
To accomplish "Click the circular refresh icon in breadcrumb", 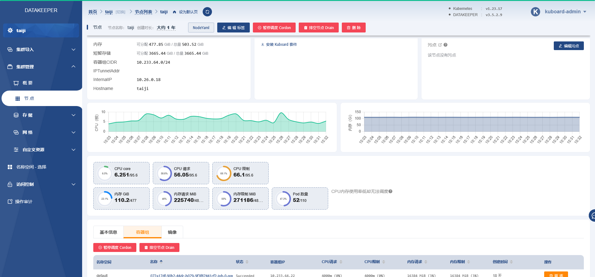I will pos(207,12).
